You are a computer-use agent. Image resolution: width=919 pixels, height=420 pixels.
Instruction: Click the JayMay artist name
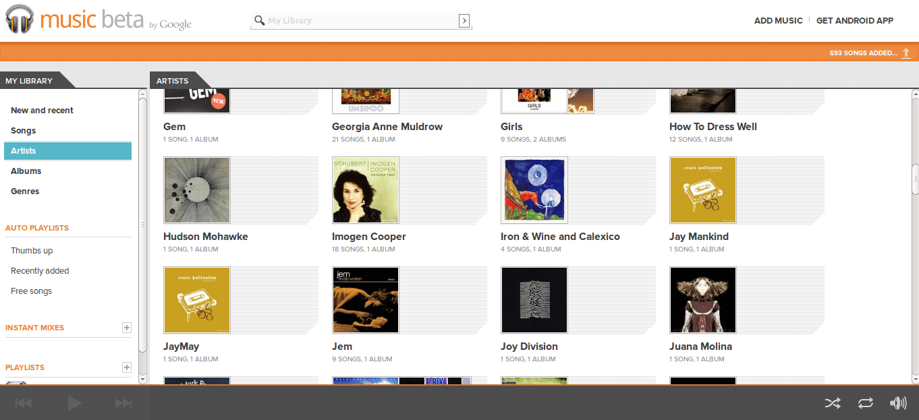[x=182, y=347]
